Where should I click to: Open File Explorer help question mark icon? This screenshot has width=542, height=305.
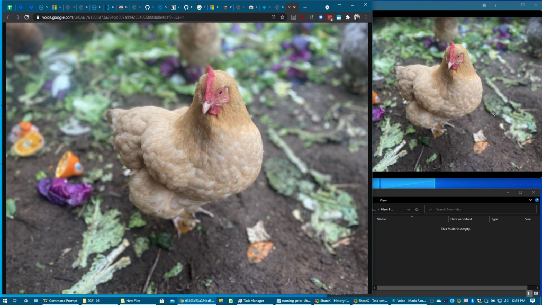[x=537, y=200]
